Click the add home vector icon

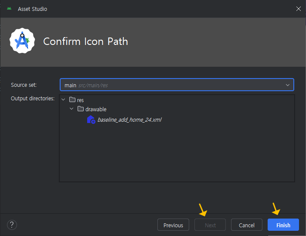[91, 120]
